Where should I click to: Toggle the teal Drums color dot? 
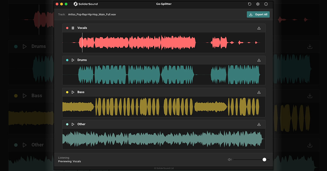67,60
